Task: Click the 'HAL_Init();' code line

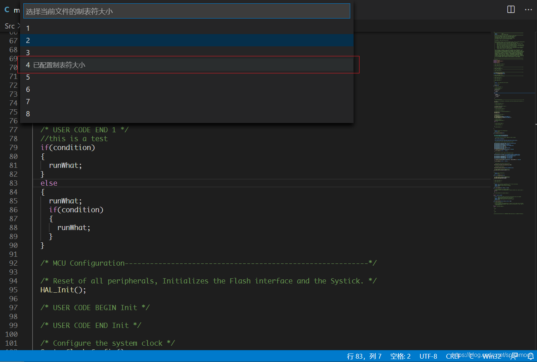Action: coord(63,290)
